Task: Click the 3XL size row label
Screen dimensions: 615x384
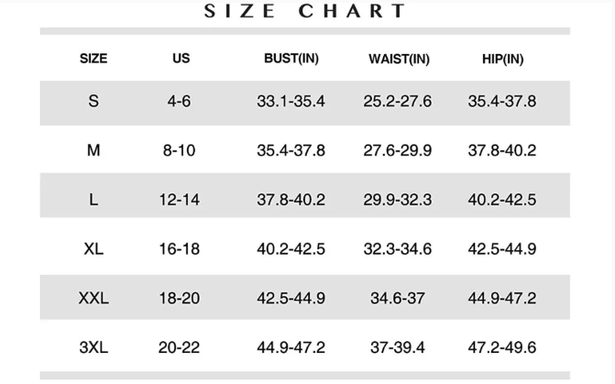Action: (x=93, y=348)
